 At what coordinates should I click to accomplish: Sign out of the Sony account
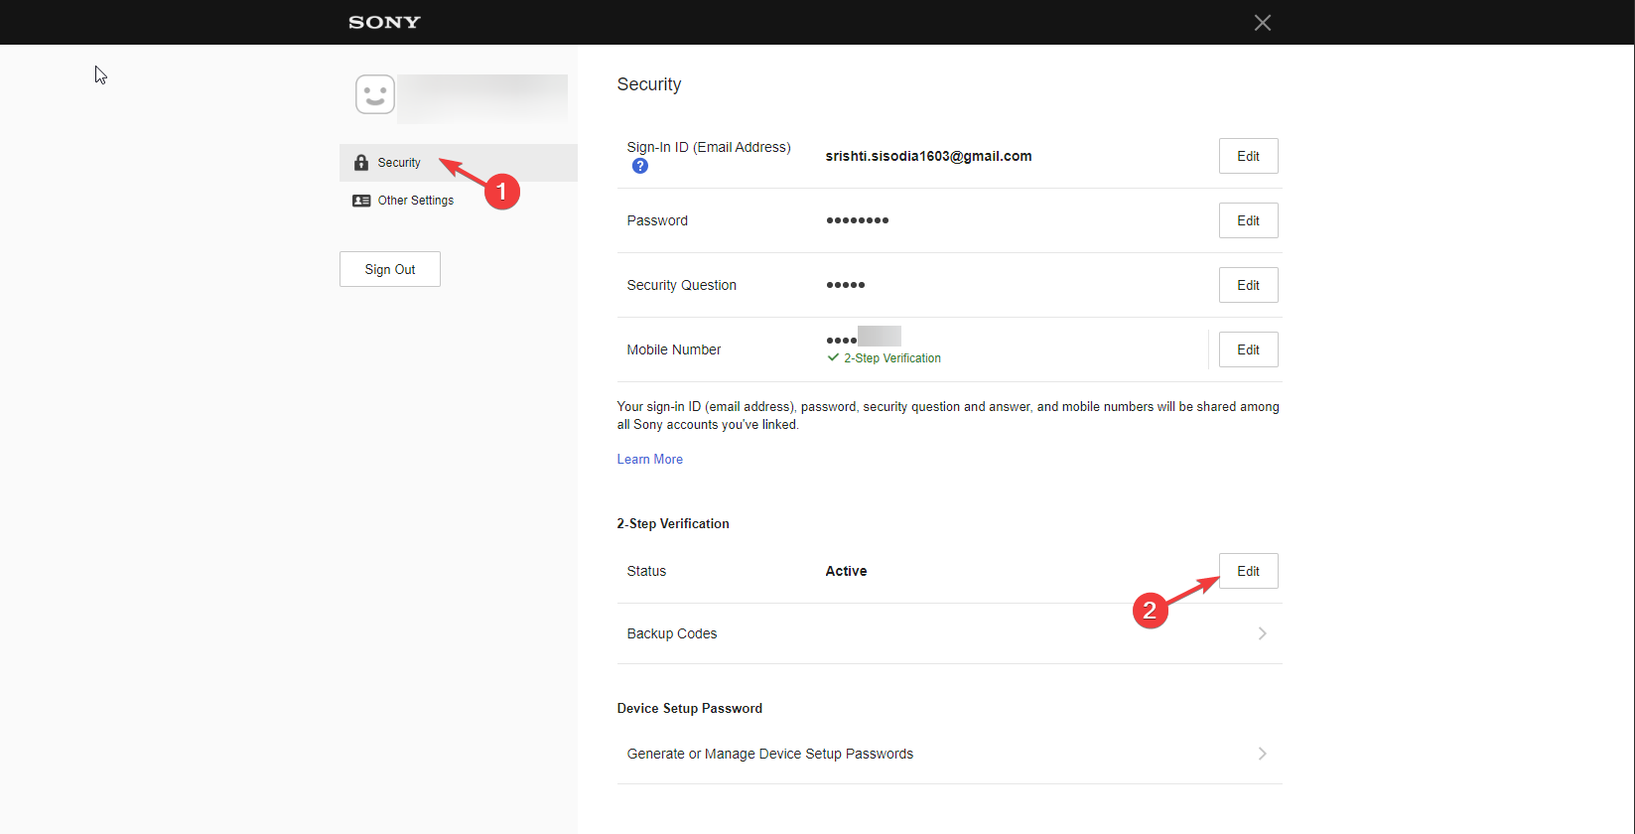(x=390, y=269)
